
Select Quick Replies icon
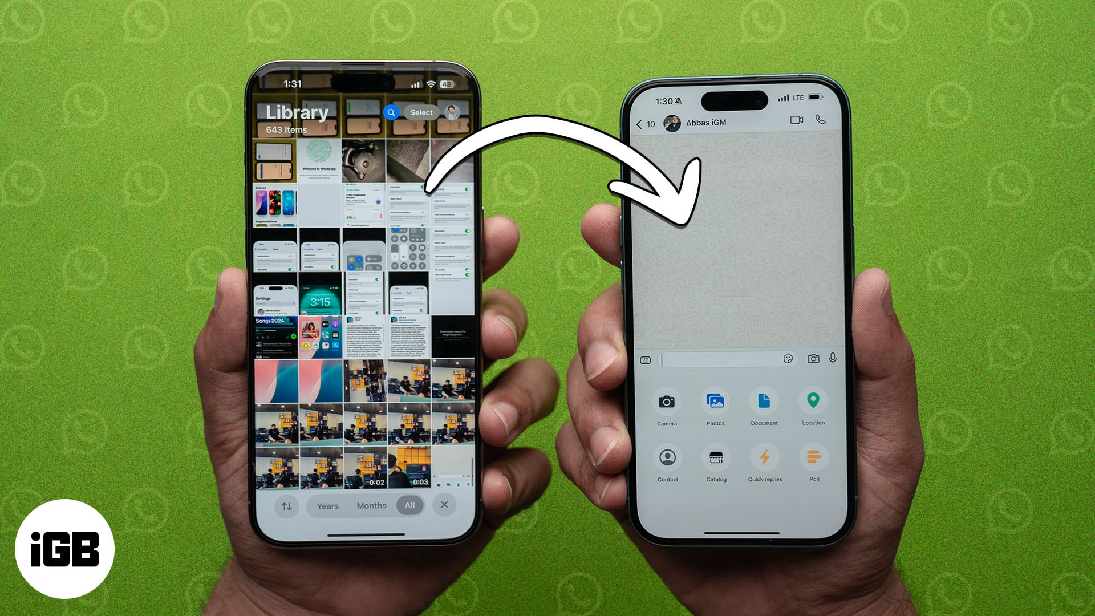tap(764, 457)
